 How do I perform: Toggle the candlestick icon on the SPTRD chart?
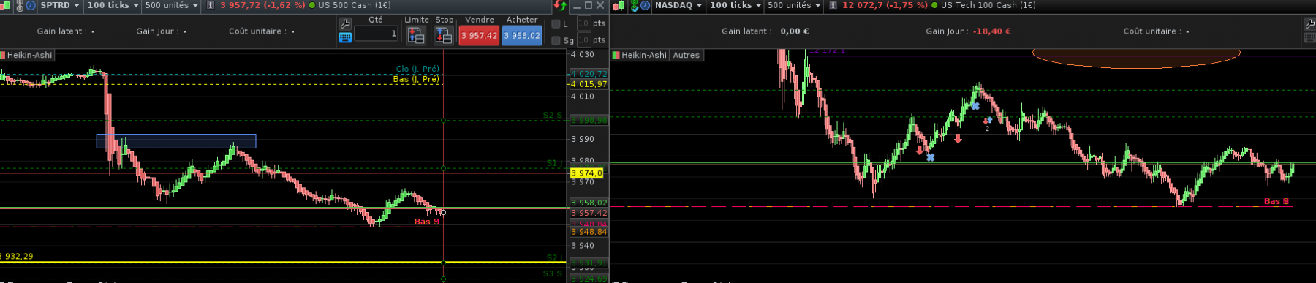6,5
